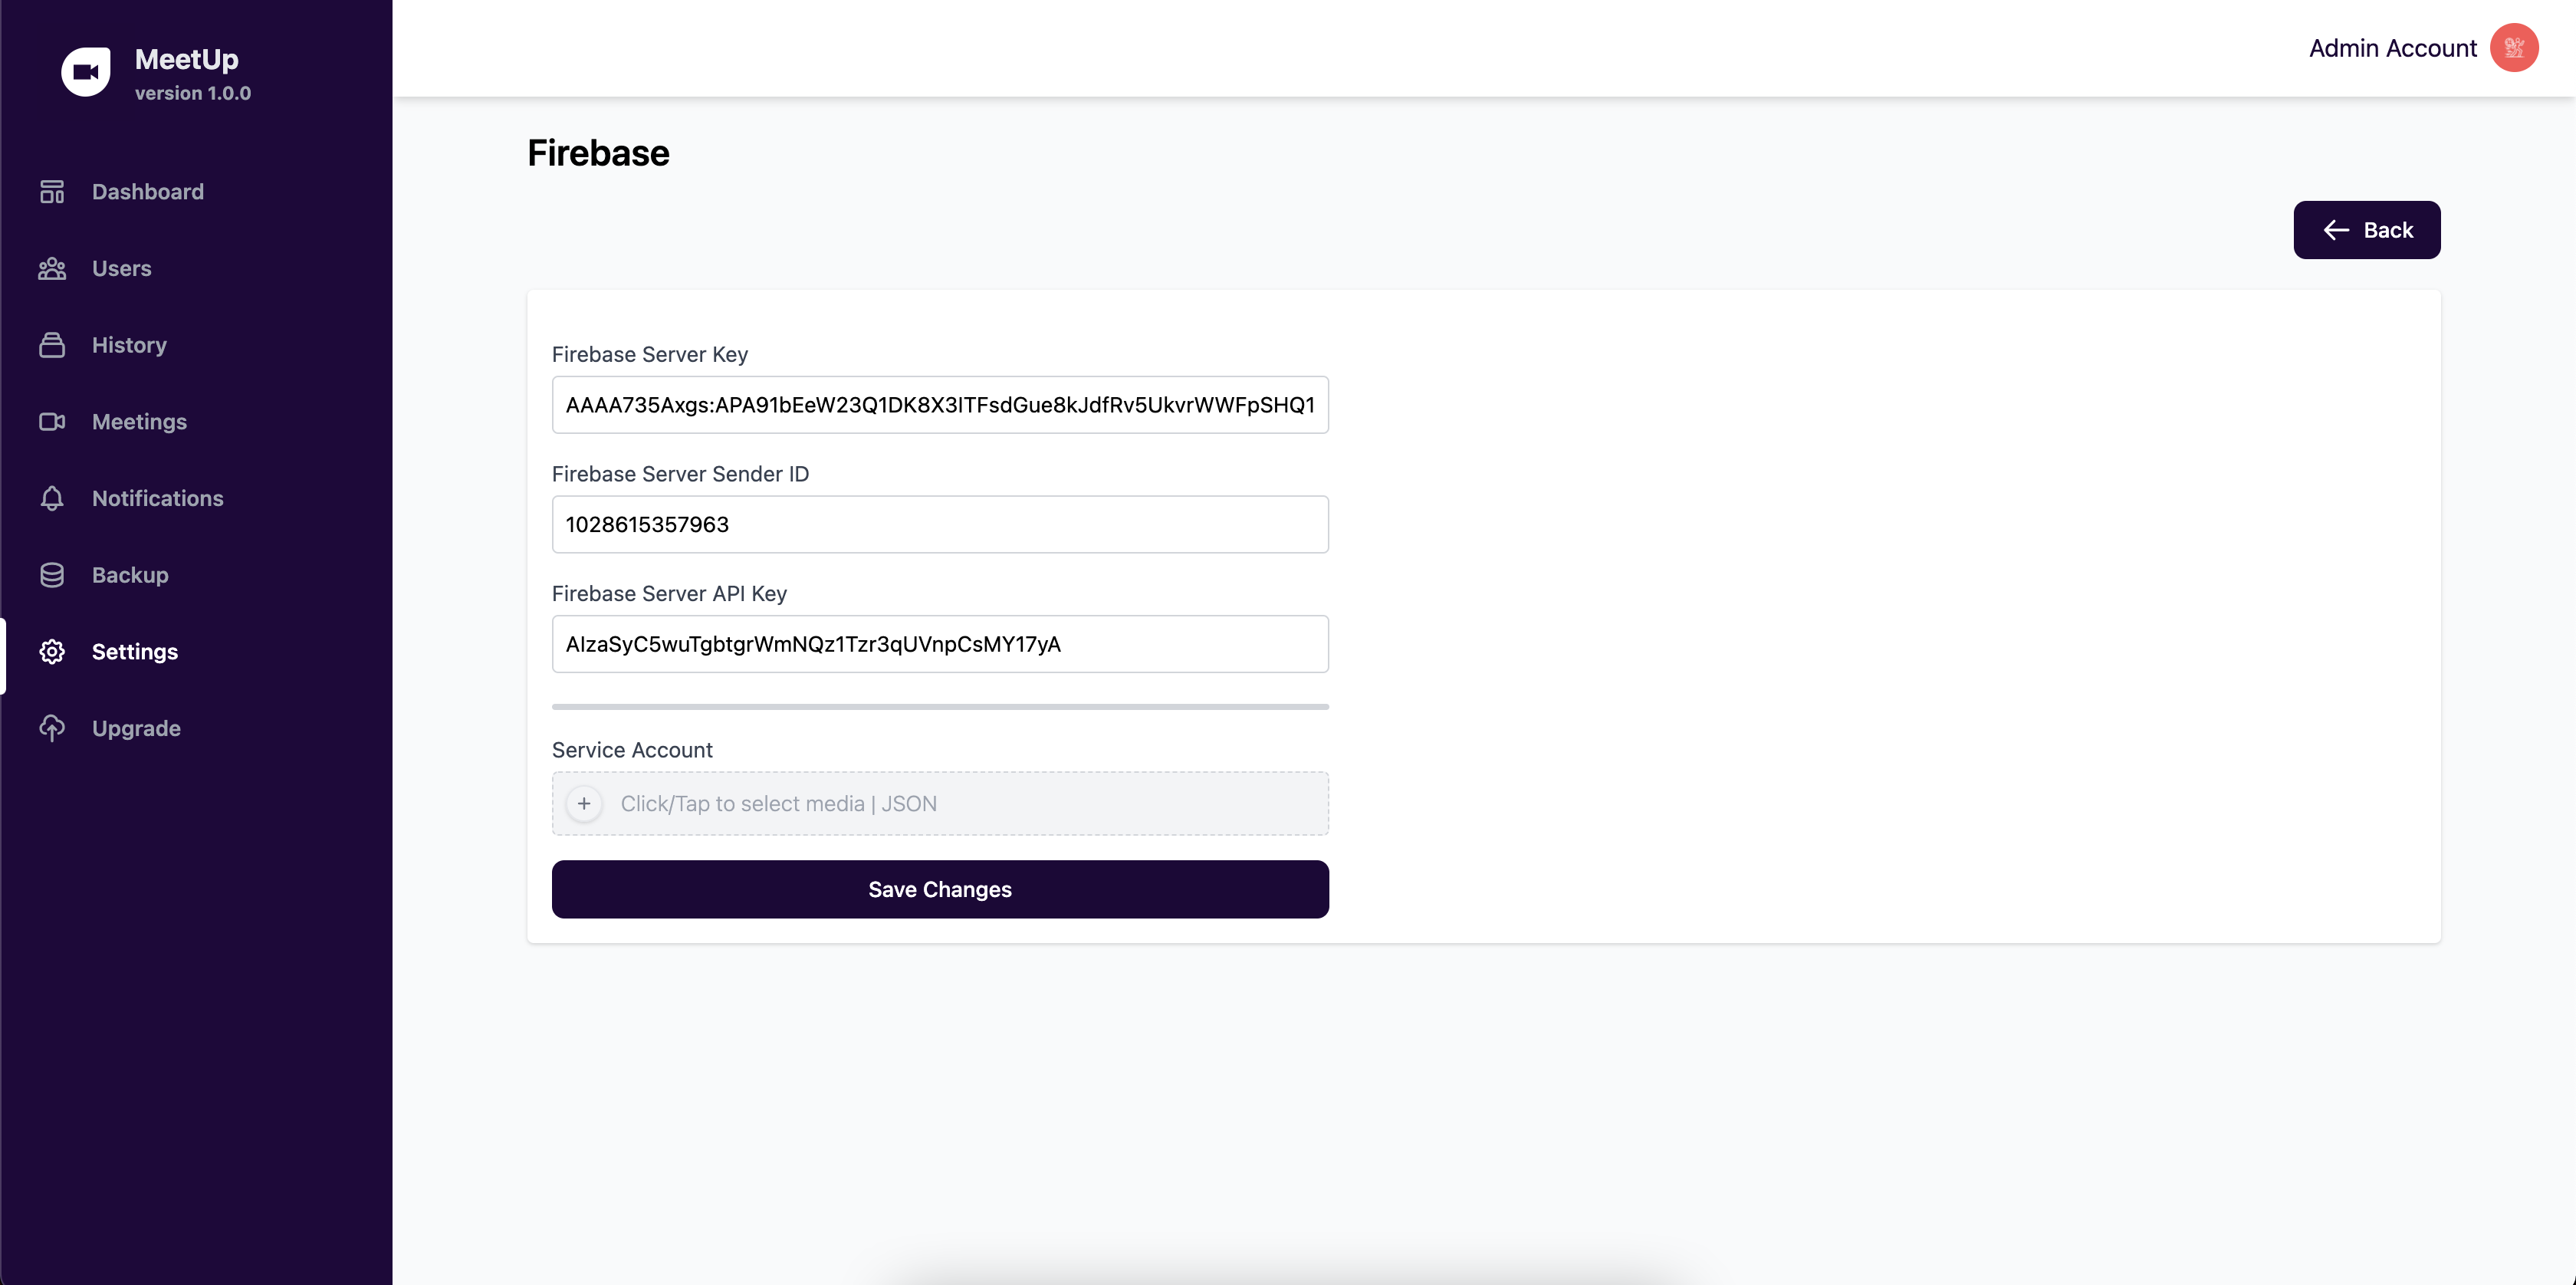Focus the Firebase Server Key field
The width and height of the screenshot is (2576, 1285).
coord(940,404)
